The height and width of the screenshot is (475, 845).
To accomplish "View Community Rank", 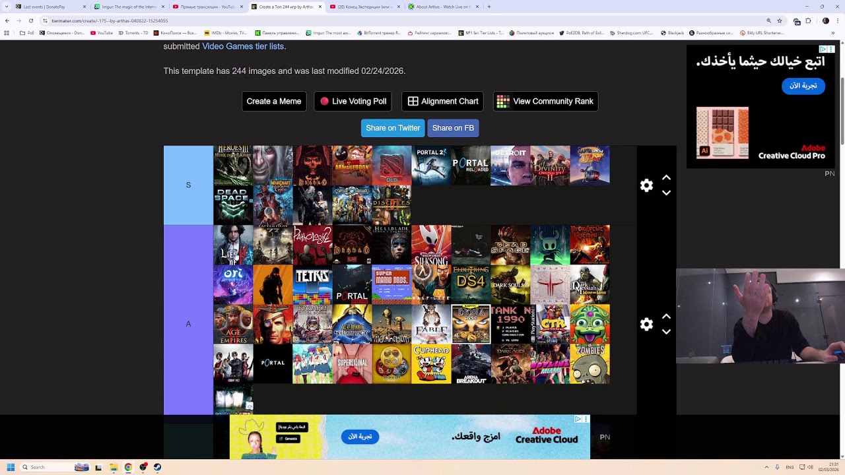I will [x=545, y=101].
